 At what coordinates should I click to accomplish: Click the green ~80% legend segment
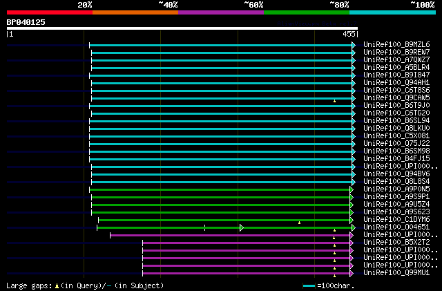pyautogui.click(x=307, y=12)
